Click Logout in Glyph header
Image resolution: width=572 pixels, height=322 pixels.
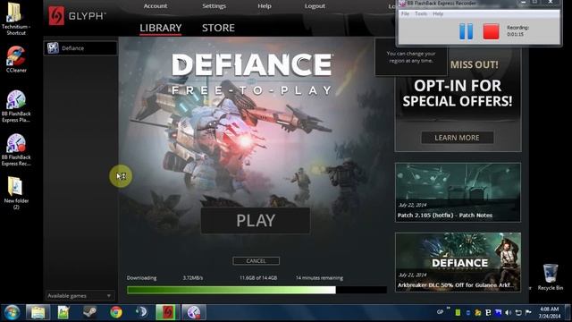click(315, 6)
